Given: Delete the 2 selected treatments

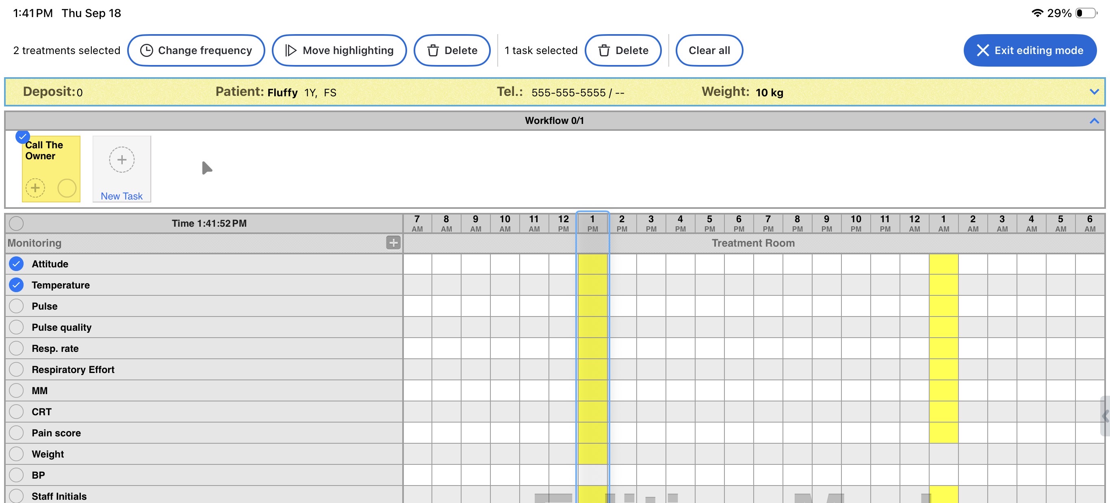Looking at the screenshot, I should (x=451, y=50).
